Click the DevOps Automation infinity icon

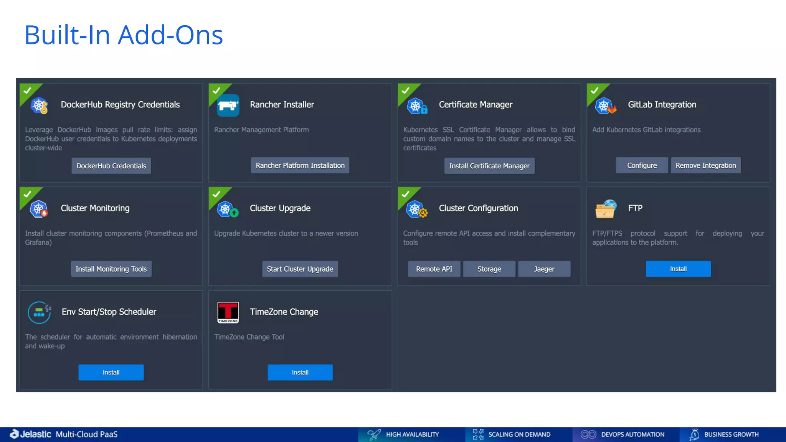click(588, 434)
